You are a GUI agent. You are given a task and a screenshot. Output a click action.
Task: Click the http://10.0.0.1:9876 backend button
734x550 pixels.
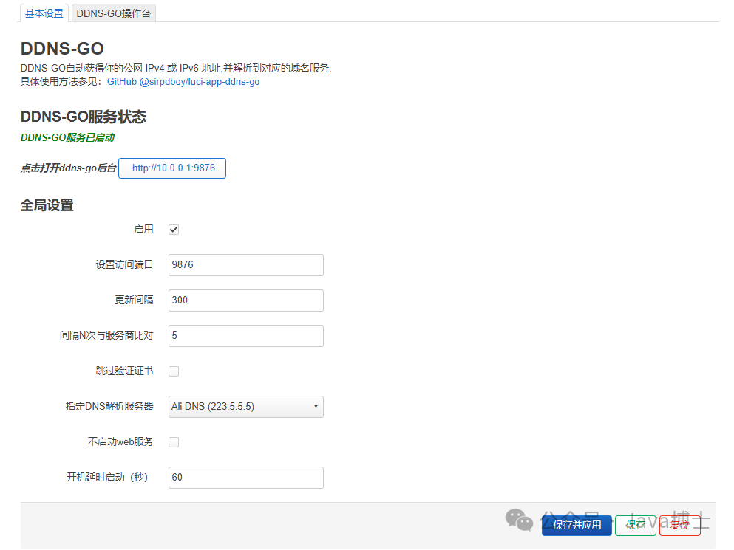click(x=173, y=168)
